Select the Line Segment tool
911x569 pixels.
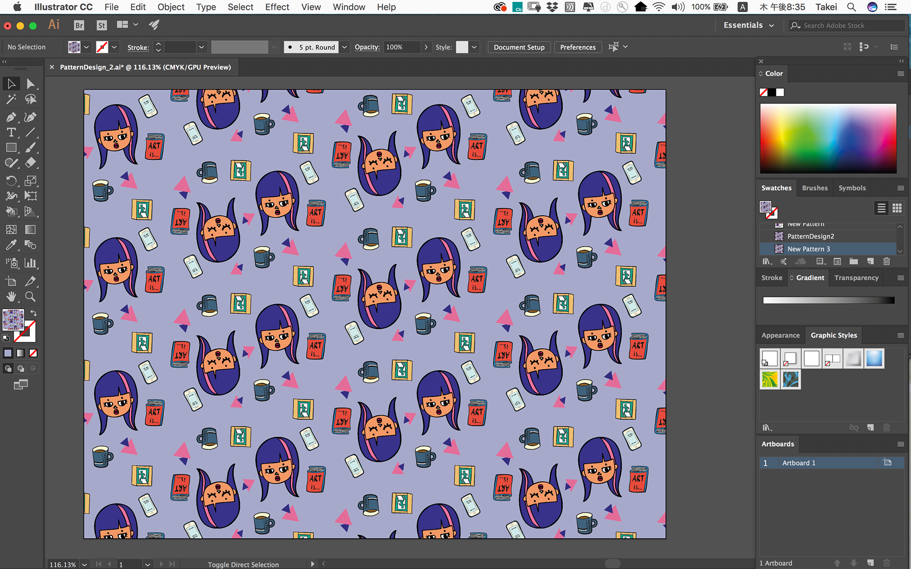pos(30,132)
